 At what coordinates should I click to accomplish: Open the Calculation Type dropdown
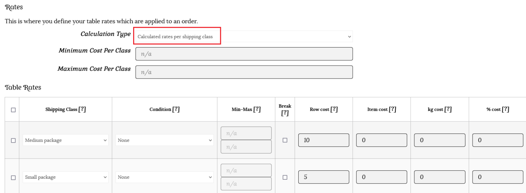pyautogui.click(x=244, y=37)
